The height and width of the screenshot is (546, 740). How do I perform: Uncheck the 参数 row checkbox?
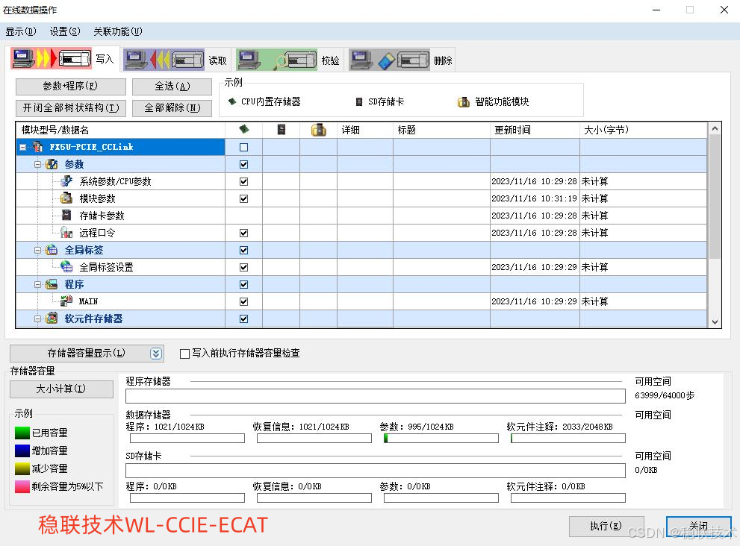click(243, 165)
